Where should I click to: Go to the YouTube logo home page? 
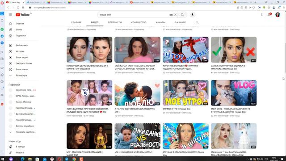pyautogui.click(x=23, y=15)
